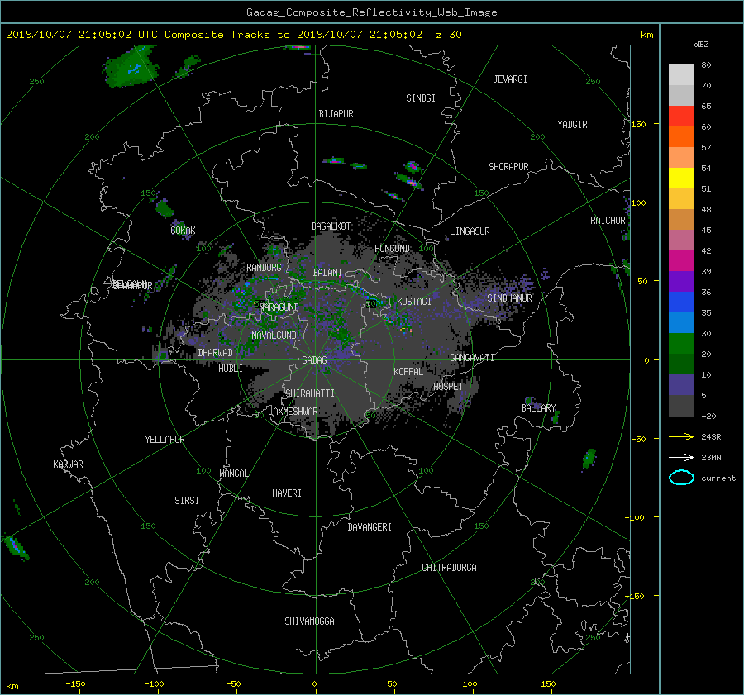The image size is (744, 695).
Task: Click the dark gray -20 to 5 dBZ swatch
Action: click(681, 406)
